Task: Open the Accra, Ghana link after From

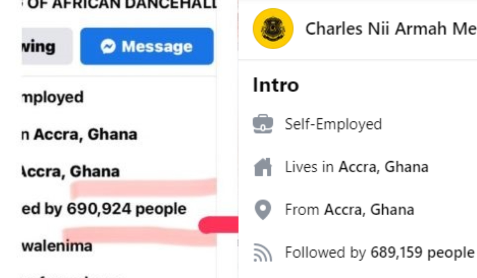Action: [x=369, y=210]
